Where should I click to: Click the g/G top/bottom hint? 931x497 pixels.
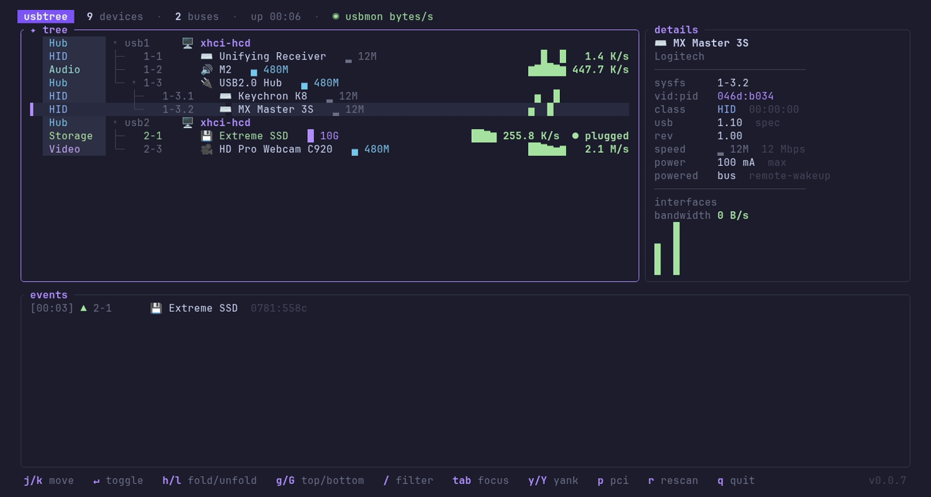320,480
